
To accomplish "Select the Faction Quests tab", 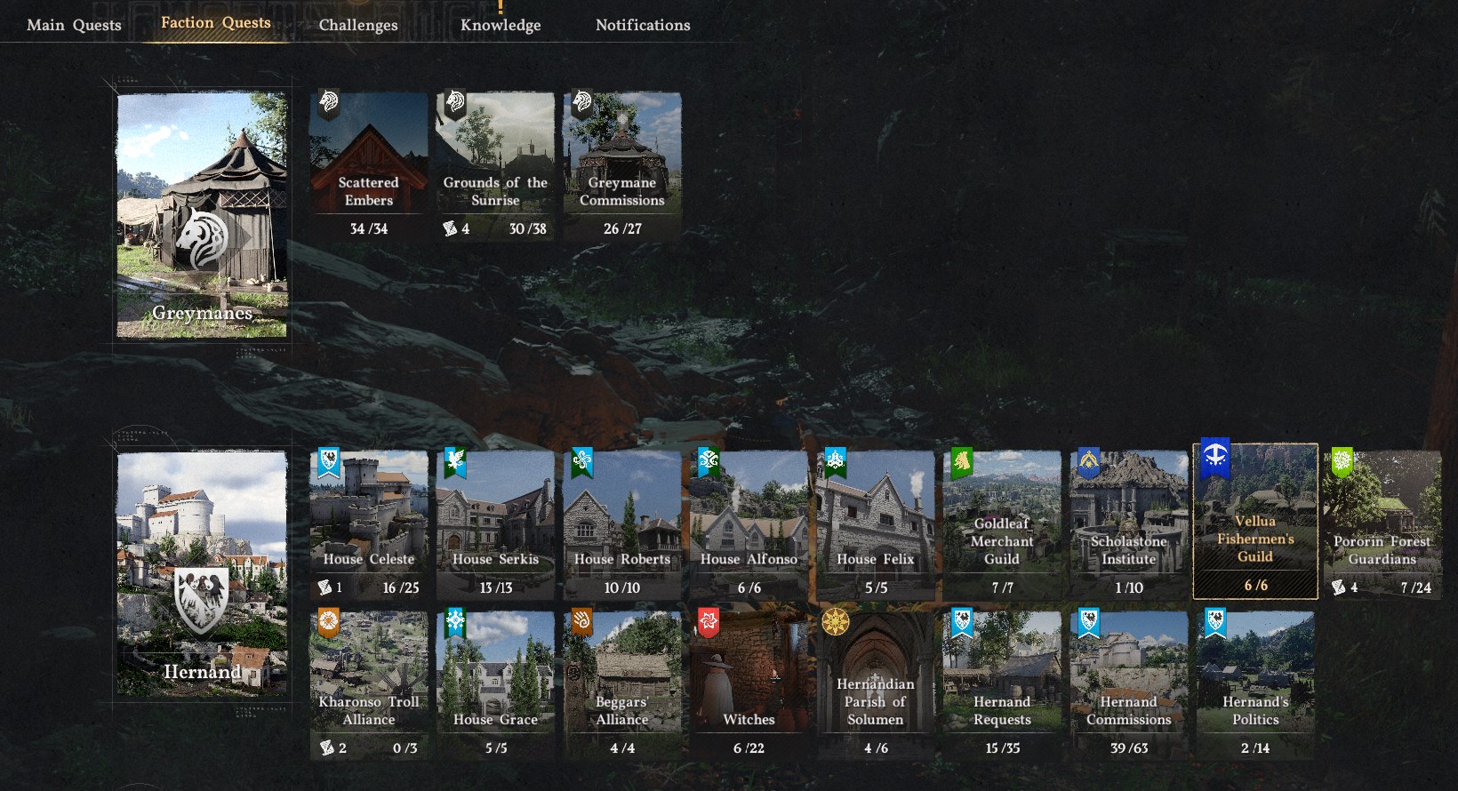I will [x=216, y=22].
